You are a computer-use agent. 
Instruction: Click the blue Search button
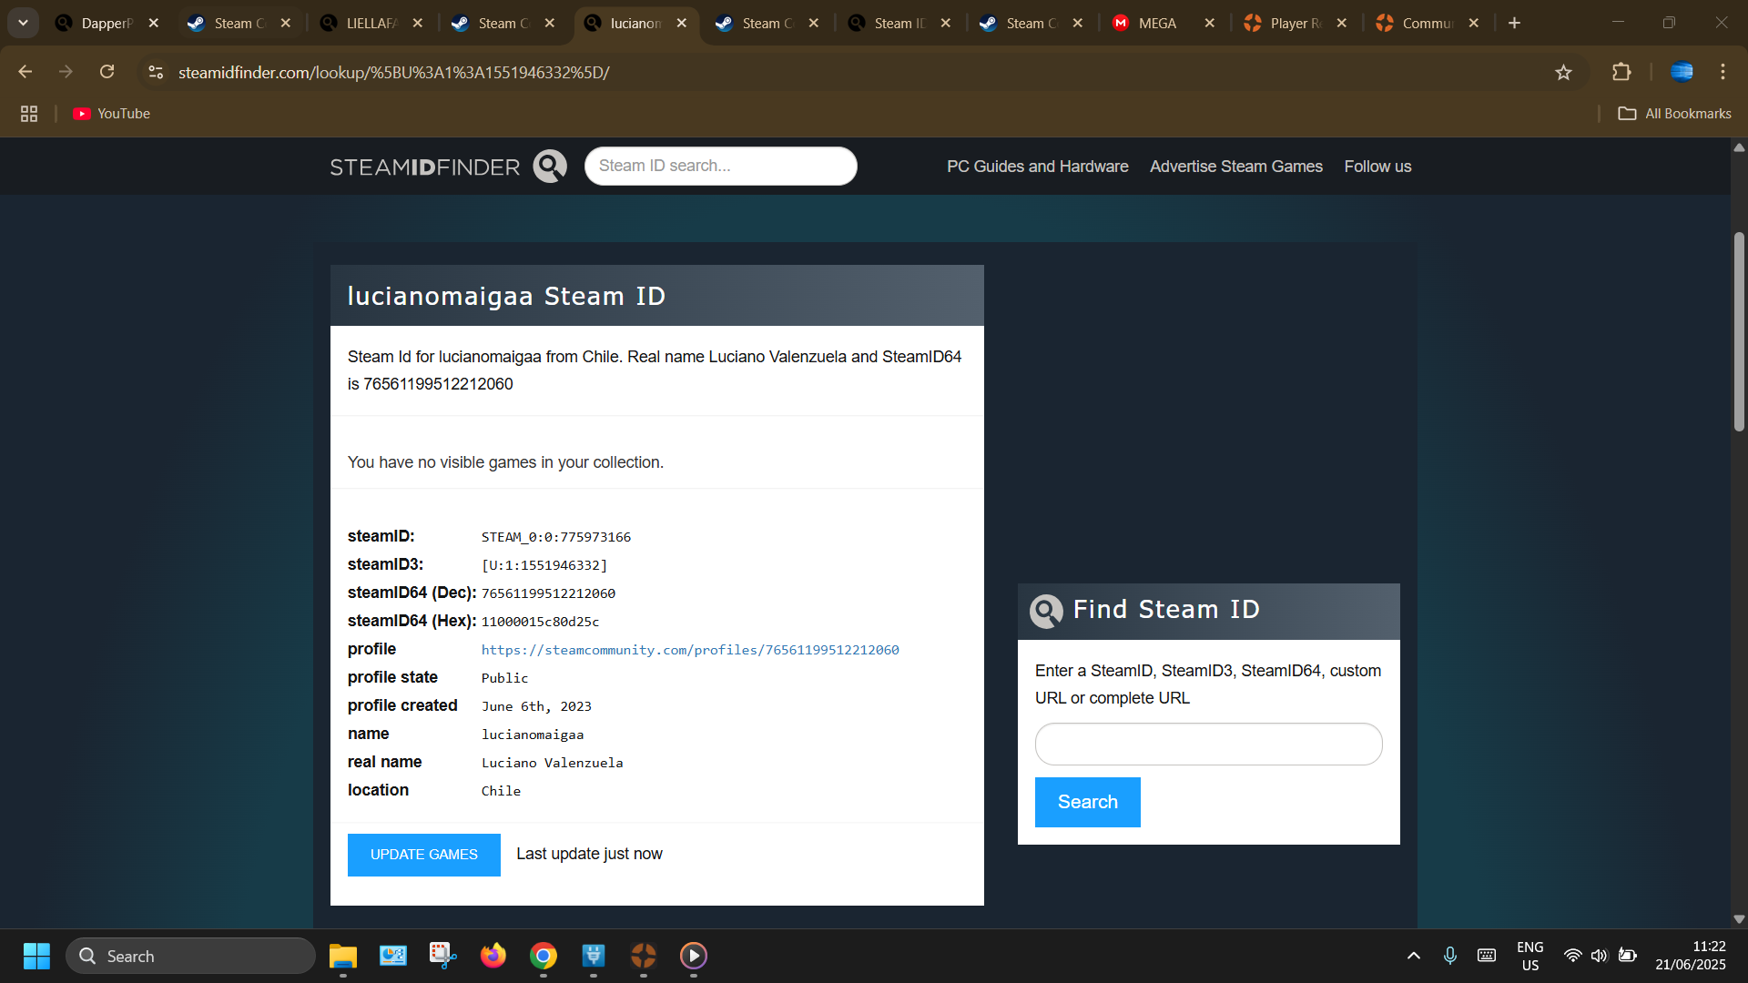[x=1087, y=802]
